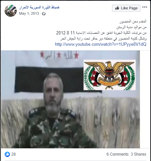Open the 28 reactions count
The image size is (151, 161).
coord(13,154)
